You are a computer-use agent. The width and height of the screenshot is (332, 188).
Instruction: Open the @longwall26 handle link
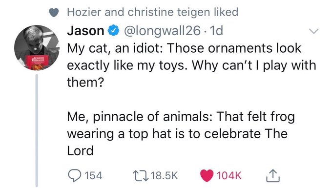pyautogui.click(x=162, y=31)
